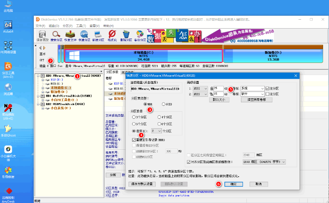Expand the 本地磁盘(C:) tree node
This screenshot has height=203, width=329.
coord(43,88)
